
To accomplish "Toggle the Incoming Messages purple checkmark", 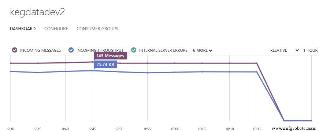I will [14, 50].
